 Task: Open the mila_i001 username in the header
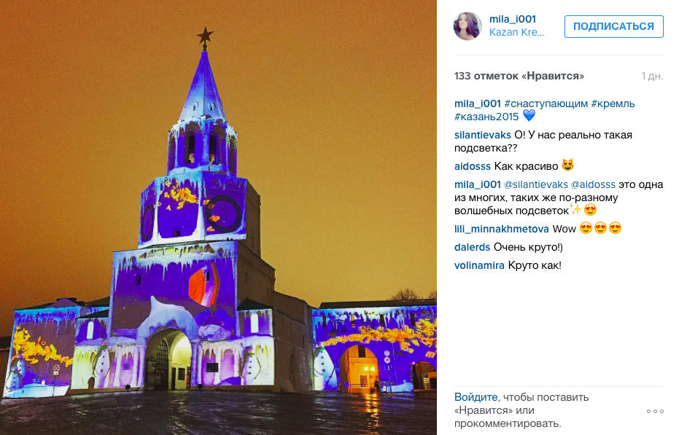point(512,19)
